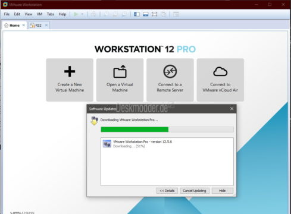Click the thumbnail bar view icon
The width and height of the screenshot is (291, 214).
coord(146,14)
